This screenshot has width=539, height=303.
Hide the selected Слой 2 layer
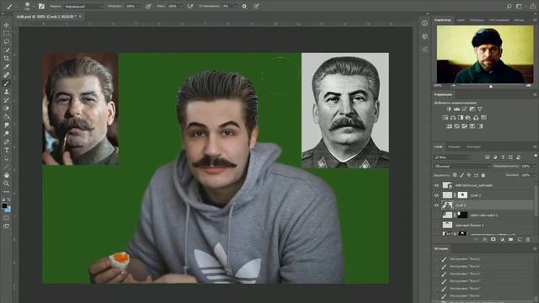click(436, 205)
